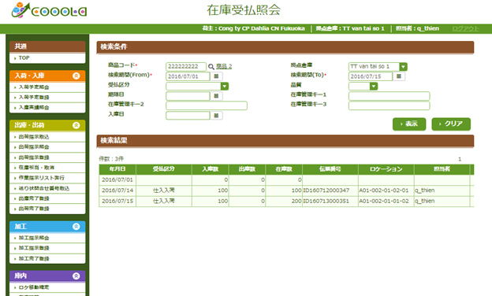
Task: Open calendar picker for 期限日
Action: click(216, 96)
